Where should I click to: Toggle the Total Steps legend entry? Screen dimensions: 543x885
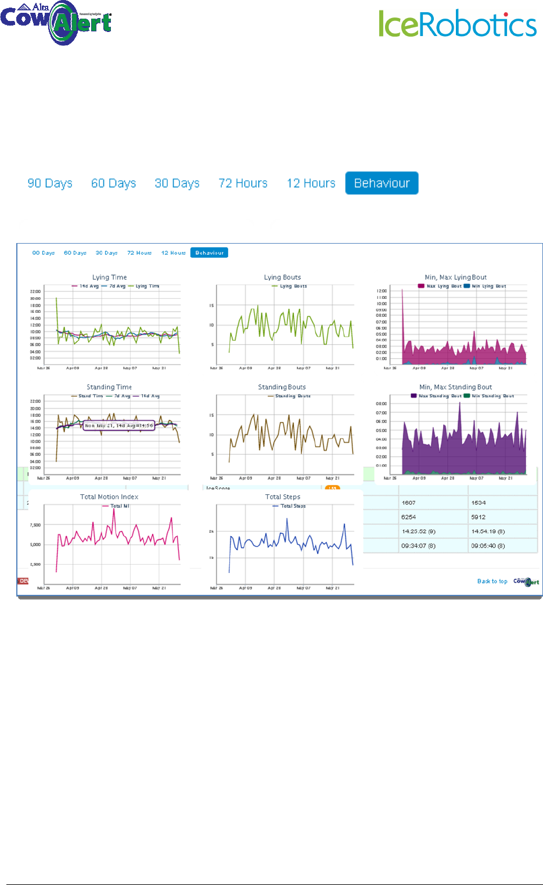click(x=289, y=506)
